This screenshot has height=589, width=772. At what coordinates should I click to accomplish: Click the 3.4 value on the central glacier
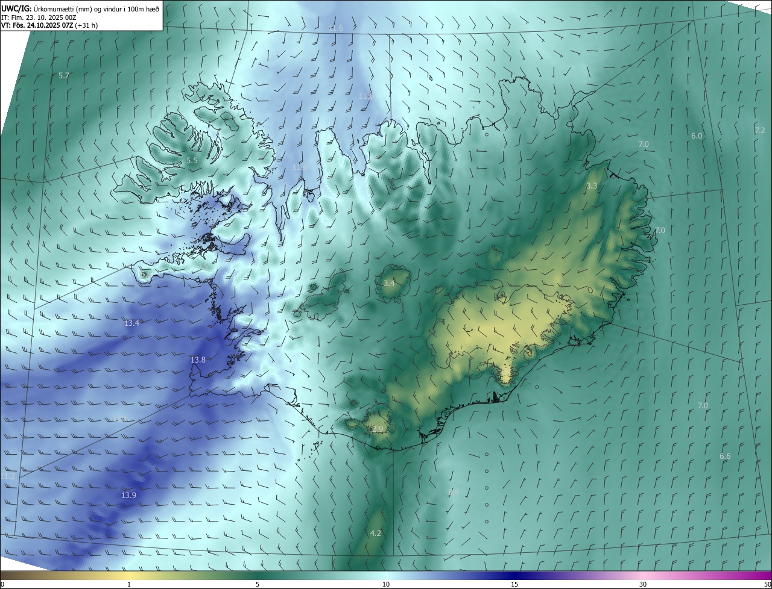click(389, 283)
